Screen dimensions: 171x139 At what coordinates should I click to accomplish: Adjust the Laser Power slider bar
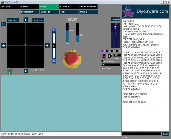coord(111,65)
